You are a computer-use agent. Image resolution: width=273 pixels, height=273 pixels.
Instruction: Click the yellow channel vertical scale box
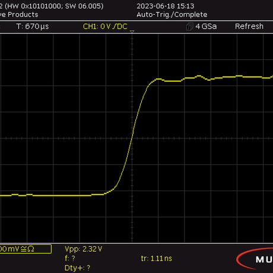26,249
